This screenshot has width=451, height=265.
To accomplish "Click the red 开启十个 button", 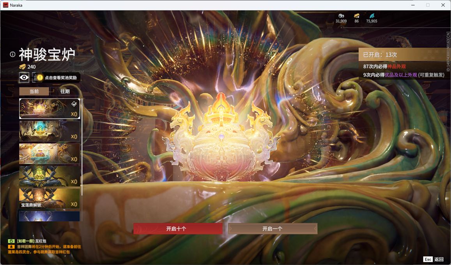I will 178,229.
